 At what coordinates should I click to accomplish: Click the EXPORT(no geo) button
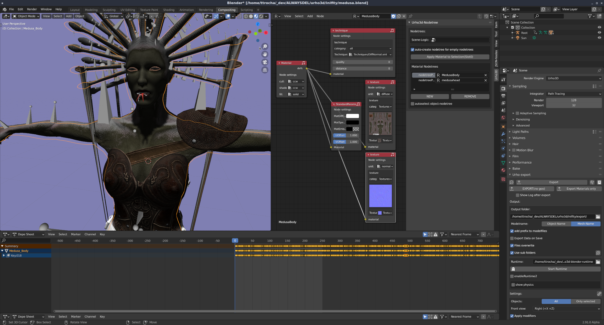tap(531, 189)
